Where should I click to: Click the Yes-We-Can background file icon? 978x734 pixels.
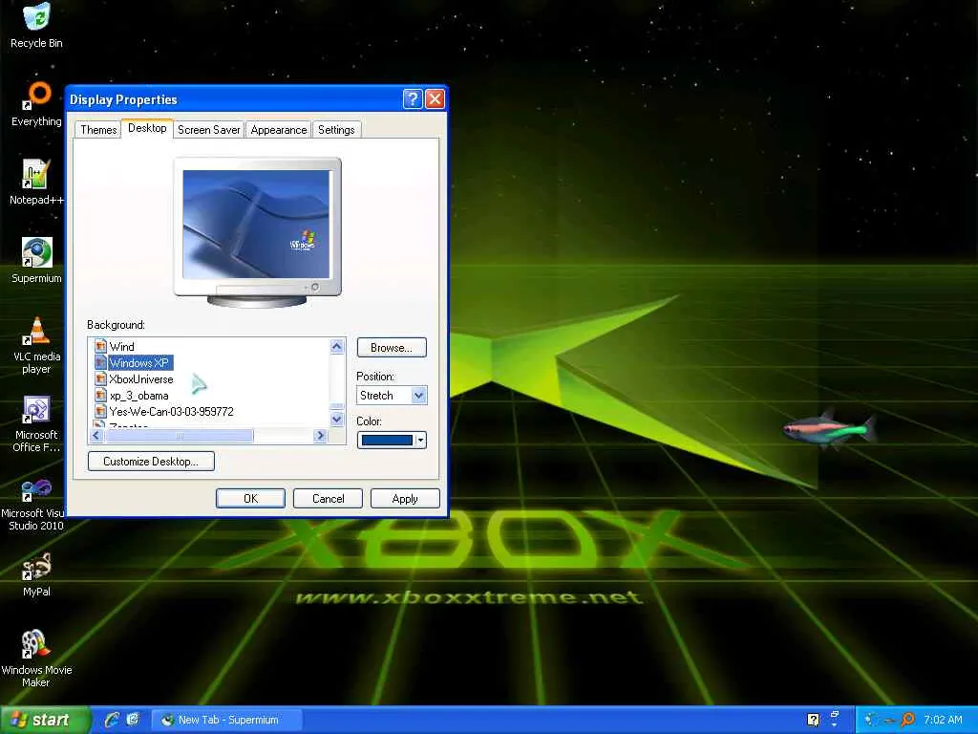99,411
